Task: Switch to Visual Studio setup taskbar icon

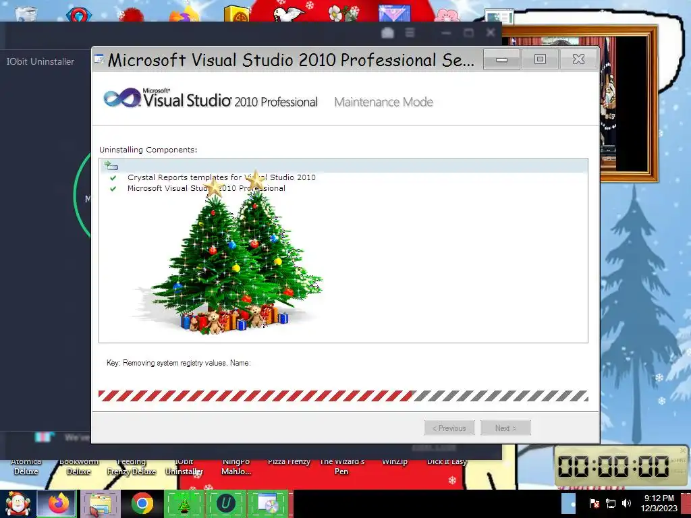Action: pyautogui.click(x=267, y=503)
